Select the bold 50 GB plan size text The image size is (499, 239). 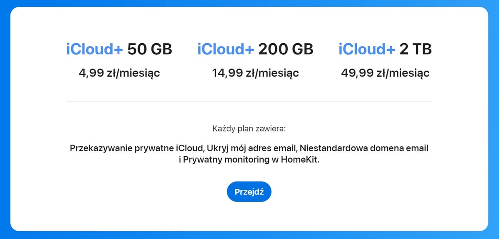coord(150,49)
